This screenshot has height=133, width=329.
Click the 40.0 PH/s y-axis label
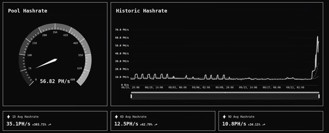[122, 53]
